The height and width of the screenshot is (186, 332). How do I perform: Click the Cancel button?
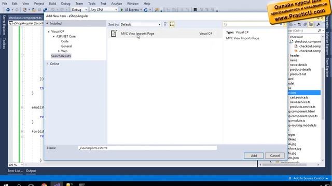pyautogui.click(x=275, y=156)
